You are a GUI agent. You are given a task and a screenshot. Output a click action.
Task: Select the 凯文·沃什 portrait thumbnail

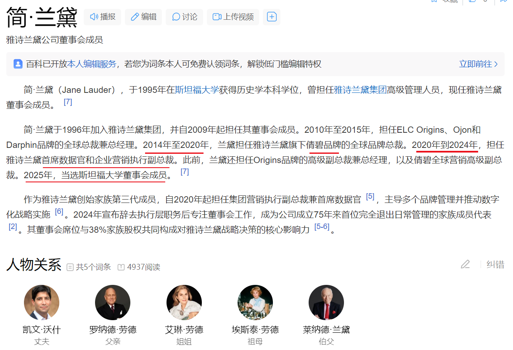[x=42, y=302]
